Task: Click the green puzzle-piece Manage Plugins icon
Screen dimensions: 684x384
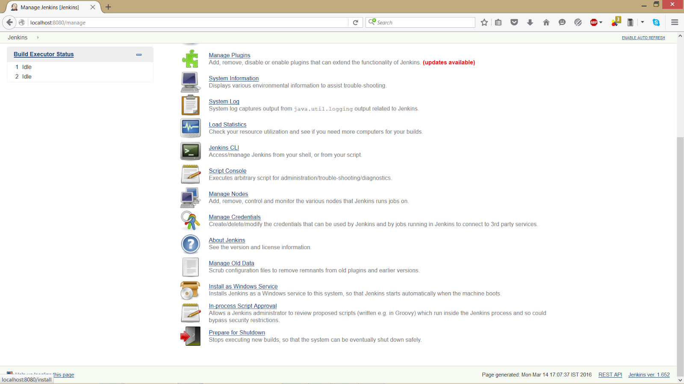Action: coord(190,59)
